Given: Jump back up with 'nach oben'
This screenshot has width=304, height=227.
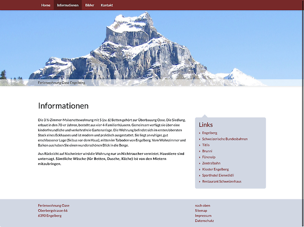Looking at the screenshot, I should click(203, 206).
